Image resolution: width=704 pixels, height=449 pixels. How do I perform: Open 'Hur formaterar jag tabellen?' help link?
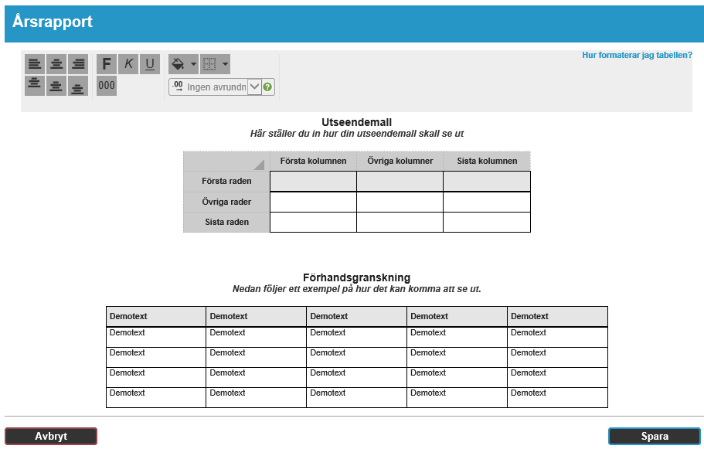(x=637, y=56)
